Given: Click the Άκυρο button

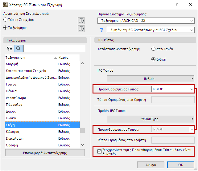Looking at the screenshot, I should tap(151, 165).
